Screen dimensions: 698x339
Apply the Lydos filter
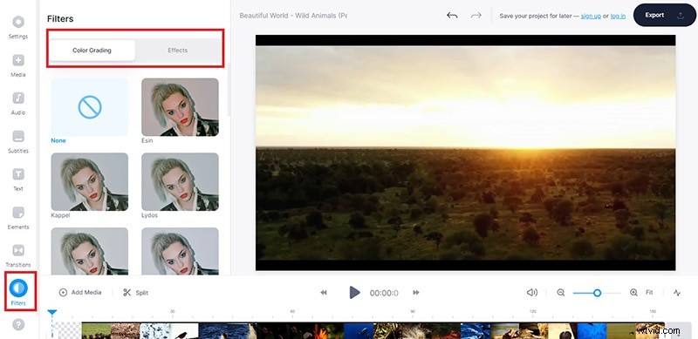180,182
